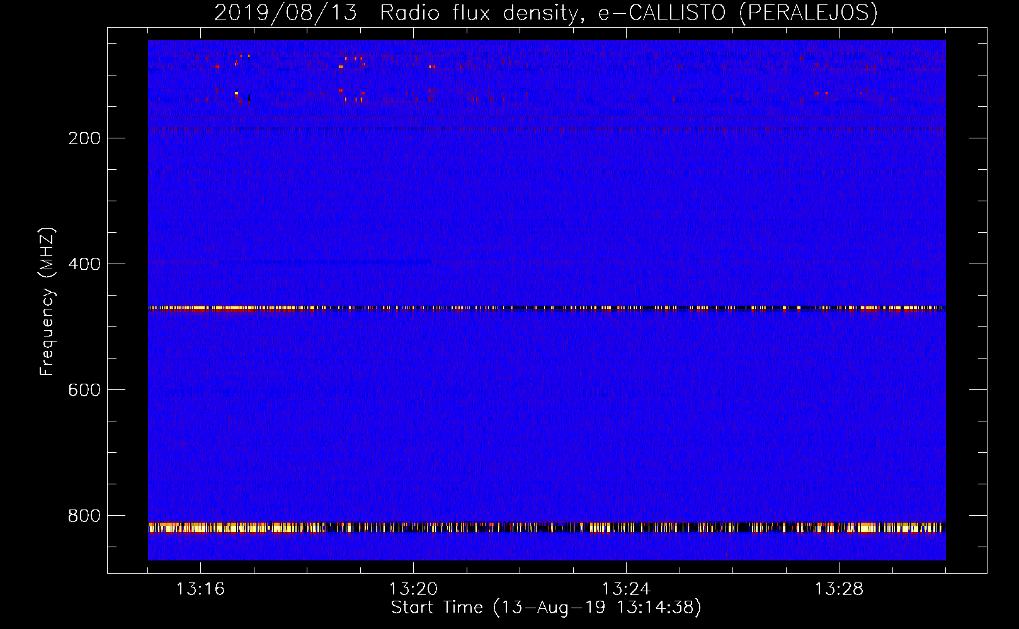Click the 13:24 time tick label
This screenshot has width=1019, height=629.
pyautogui.click(x=626, y=589)
